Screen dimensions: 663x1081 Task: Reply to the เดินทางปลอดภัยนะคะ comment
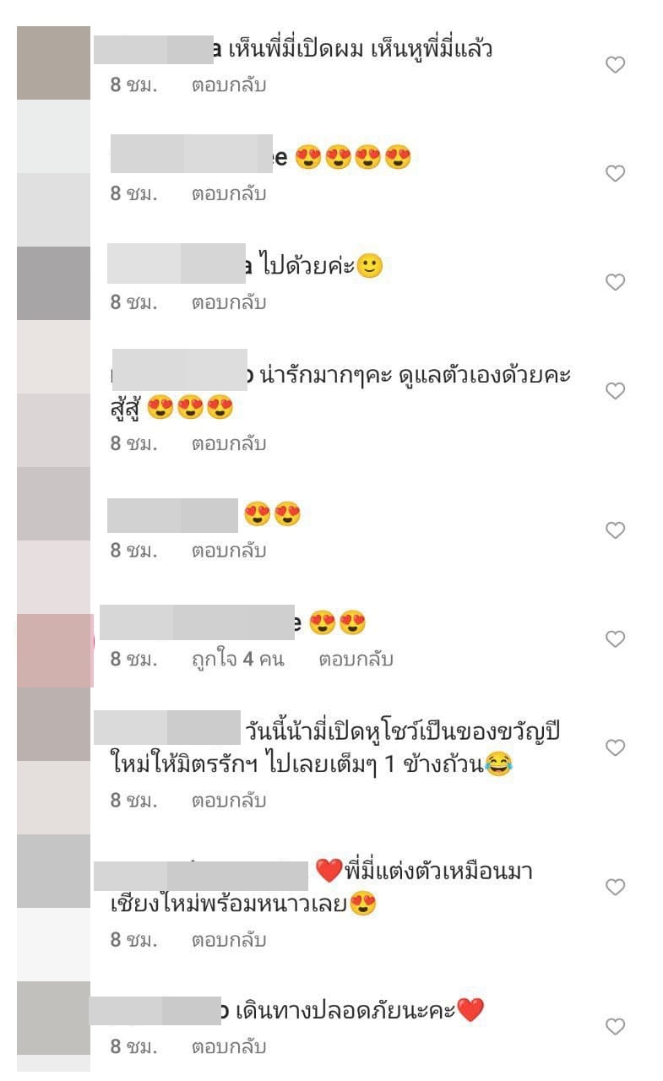pos(228,1047)
